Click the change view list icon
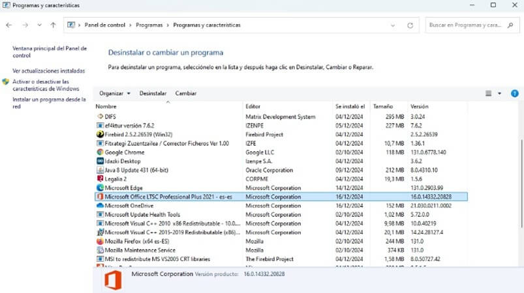This screenshot has height=293, width=524. [488, 94]
